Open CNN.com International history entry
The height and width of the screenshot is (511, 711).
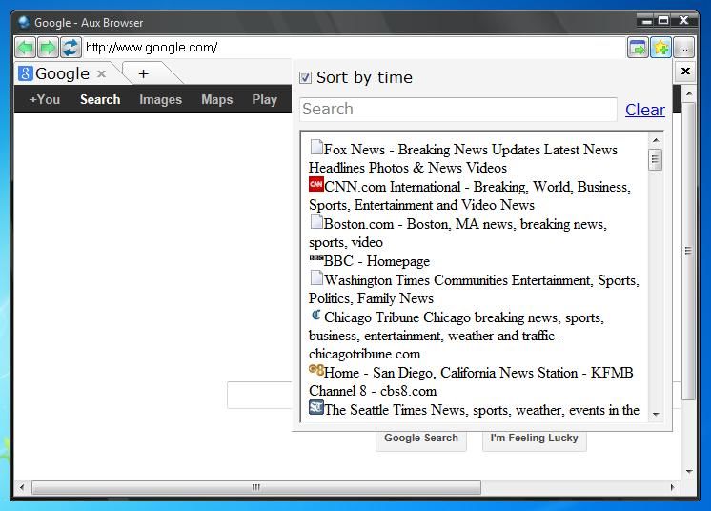pos(470,195)
